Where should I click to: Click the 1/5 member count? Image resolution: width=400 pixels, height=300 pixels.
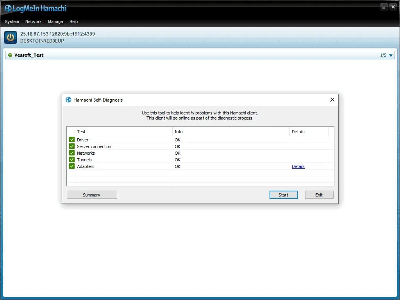click(x=383, y=55)
